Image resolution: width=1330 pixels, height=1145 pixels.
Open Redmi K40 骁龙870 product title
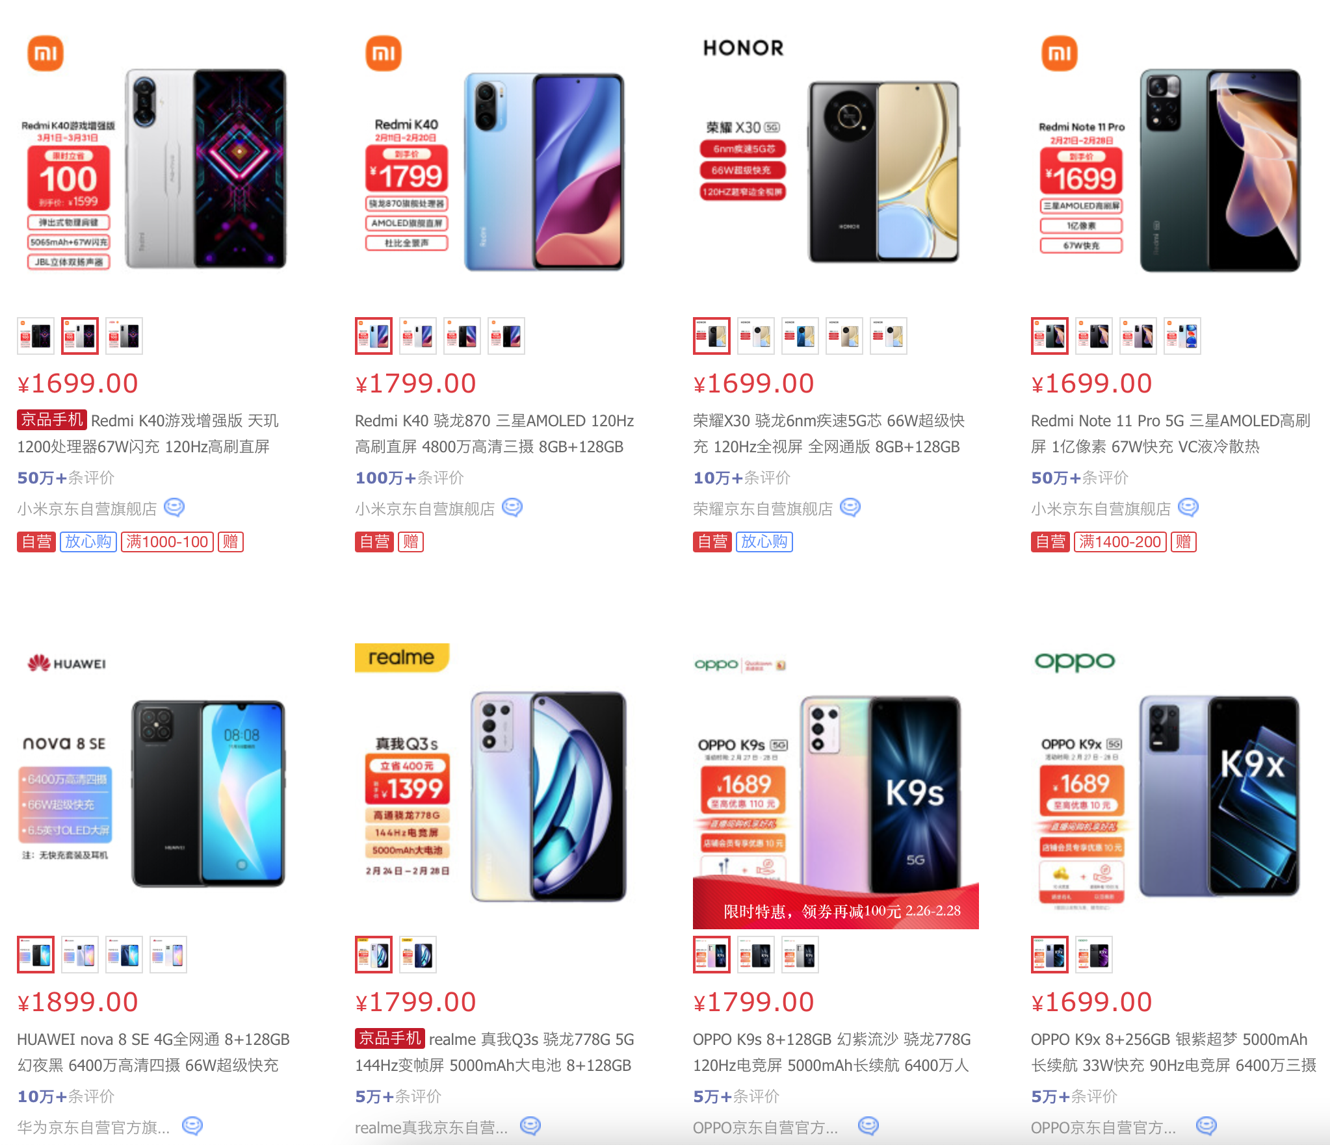[494, 433]
